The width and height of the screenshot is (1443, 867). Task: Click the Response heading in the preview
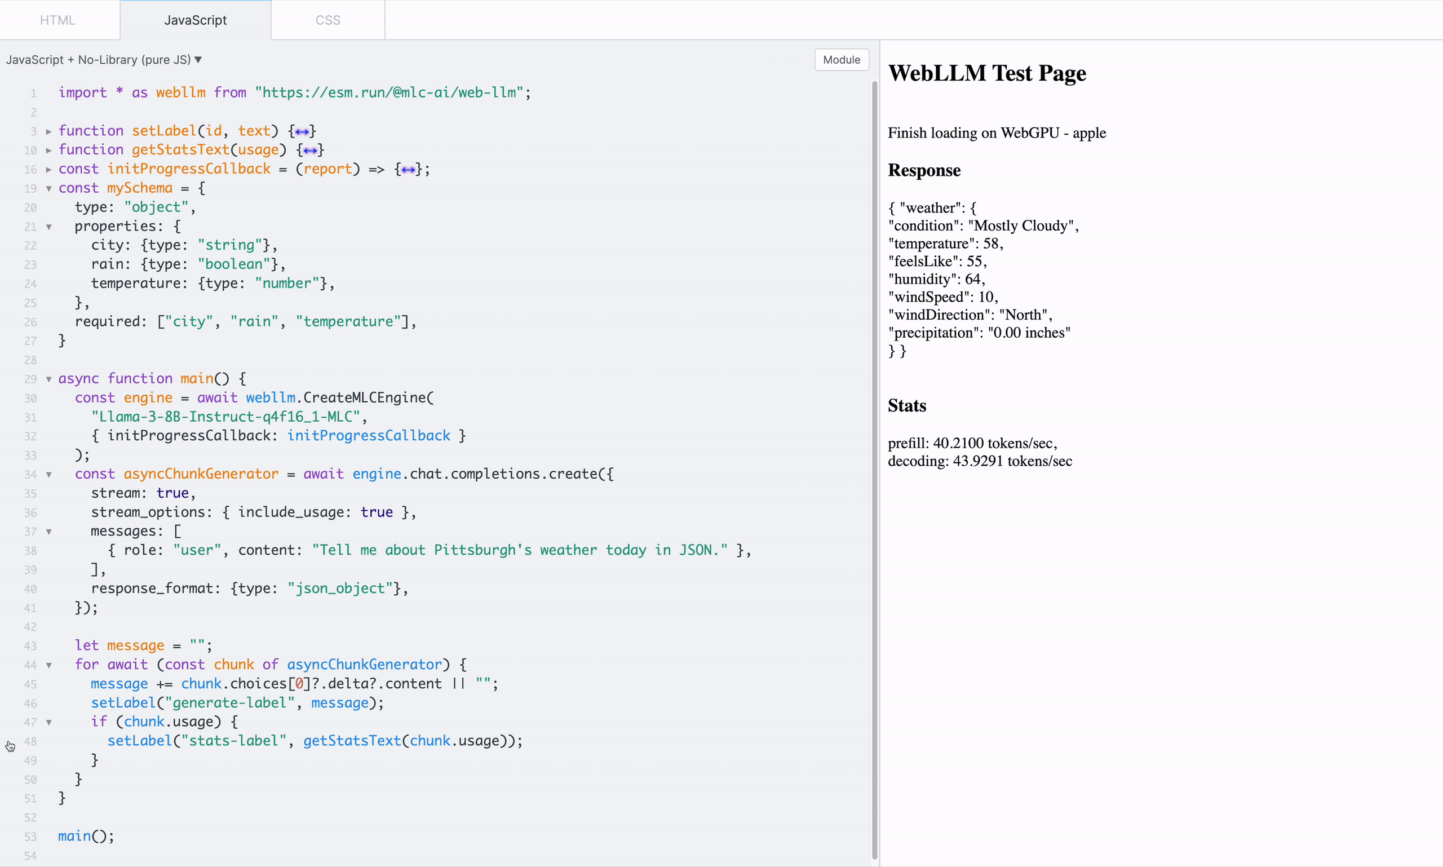click(x=924, y=170)
